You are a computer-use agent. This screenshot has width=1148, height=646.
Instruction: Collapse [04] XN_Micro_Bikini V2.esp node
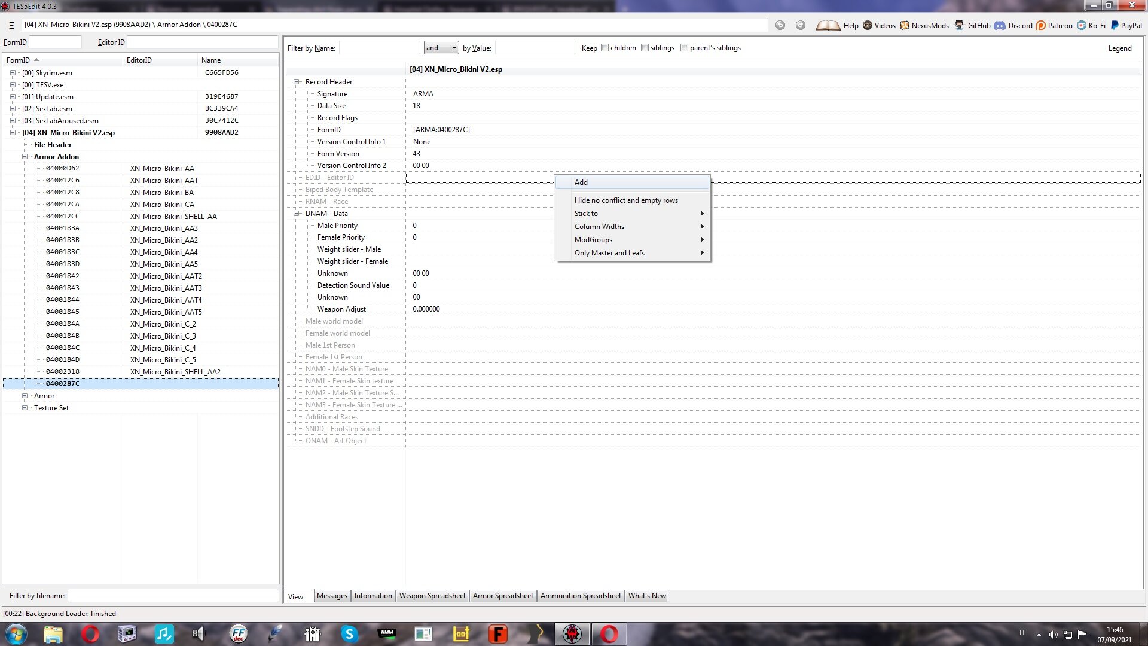pos(13,133)
